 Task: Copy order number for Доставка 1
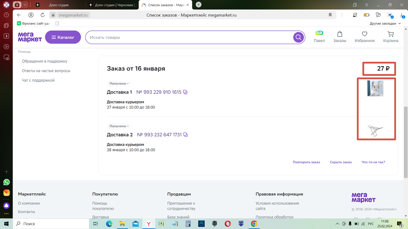(x=185, y=92)
